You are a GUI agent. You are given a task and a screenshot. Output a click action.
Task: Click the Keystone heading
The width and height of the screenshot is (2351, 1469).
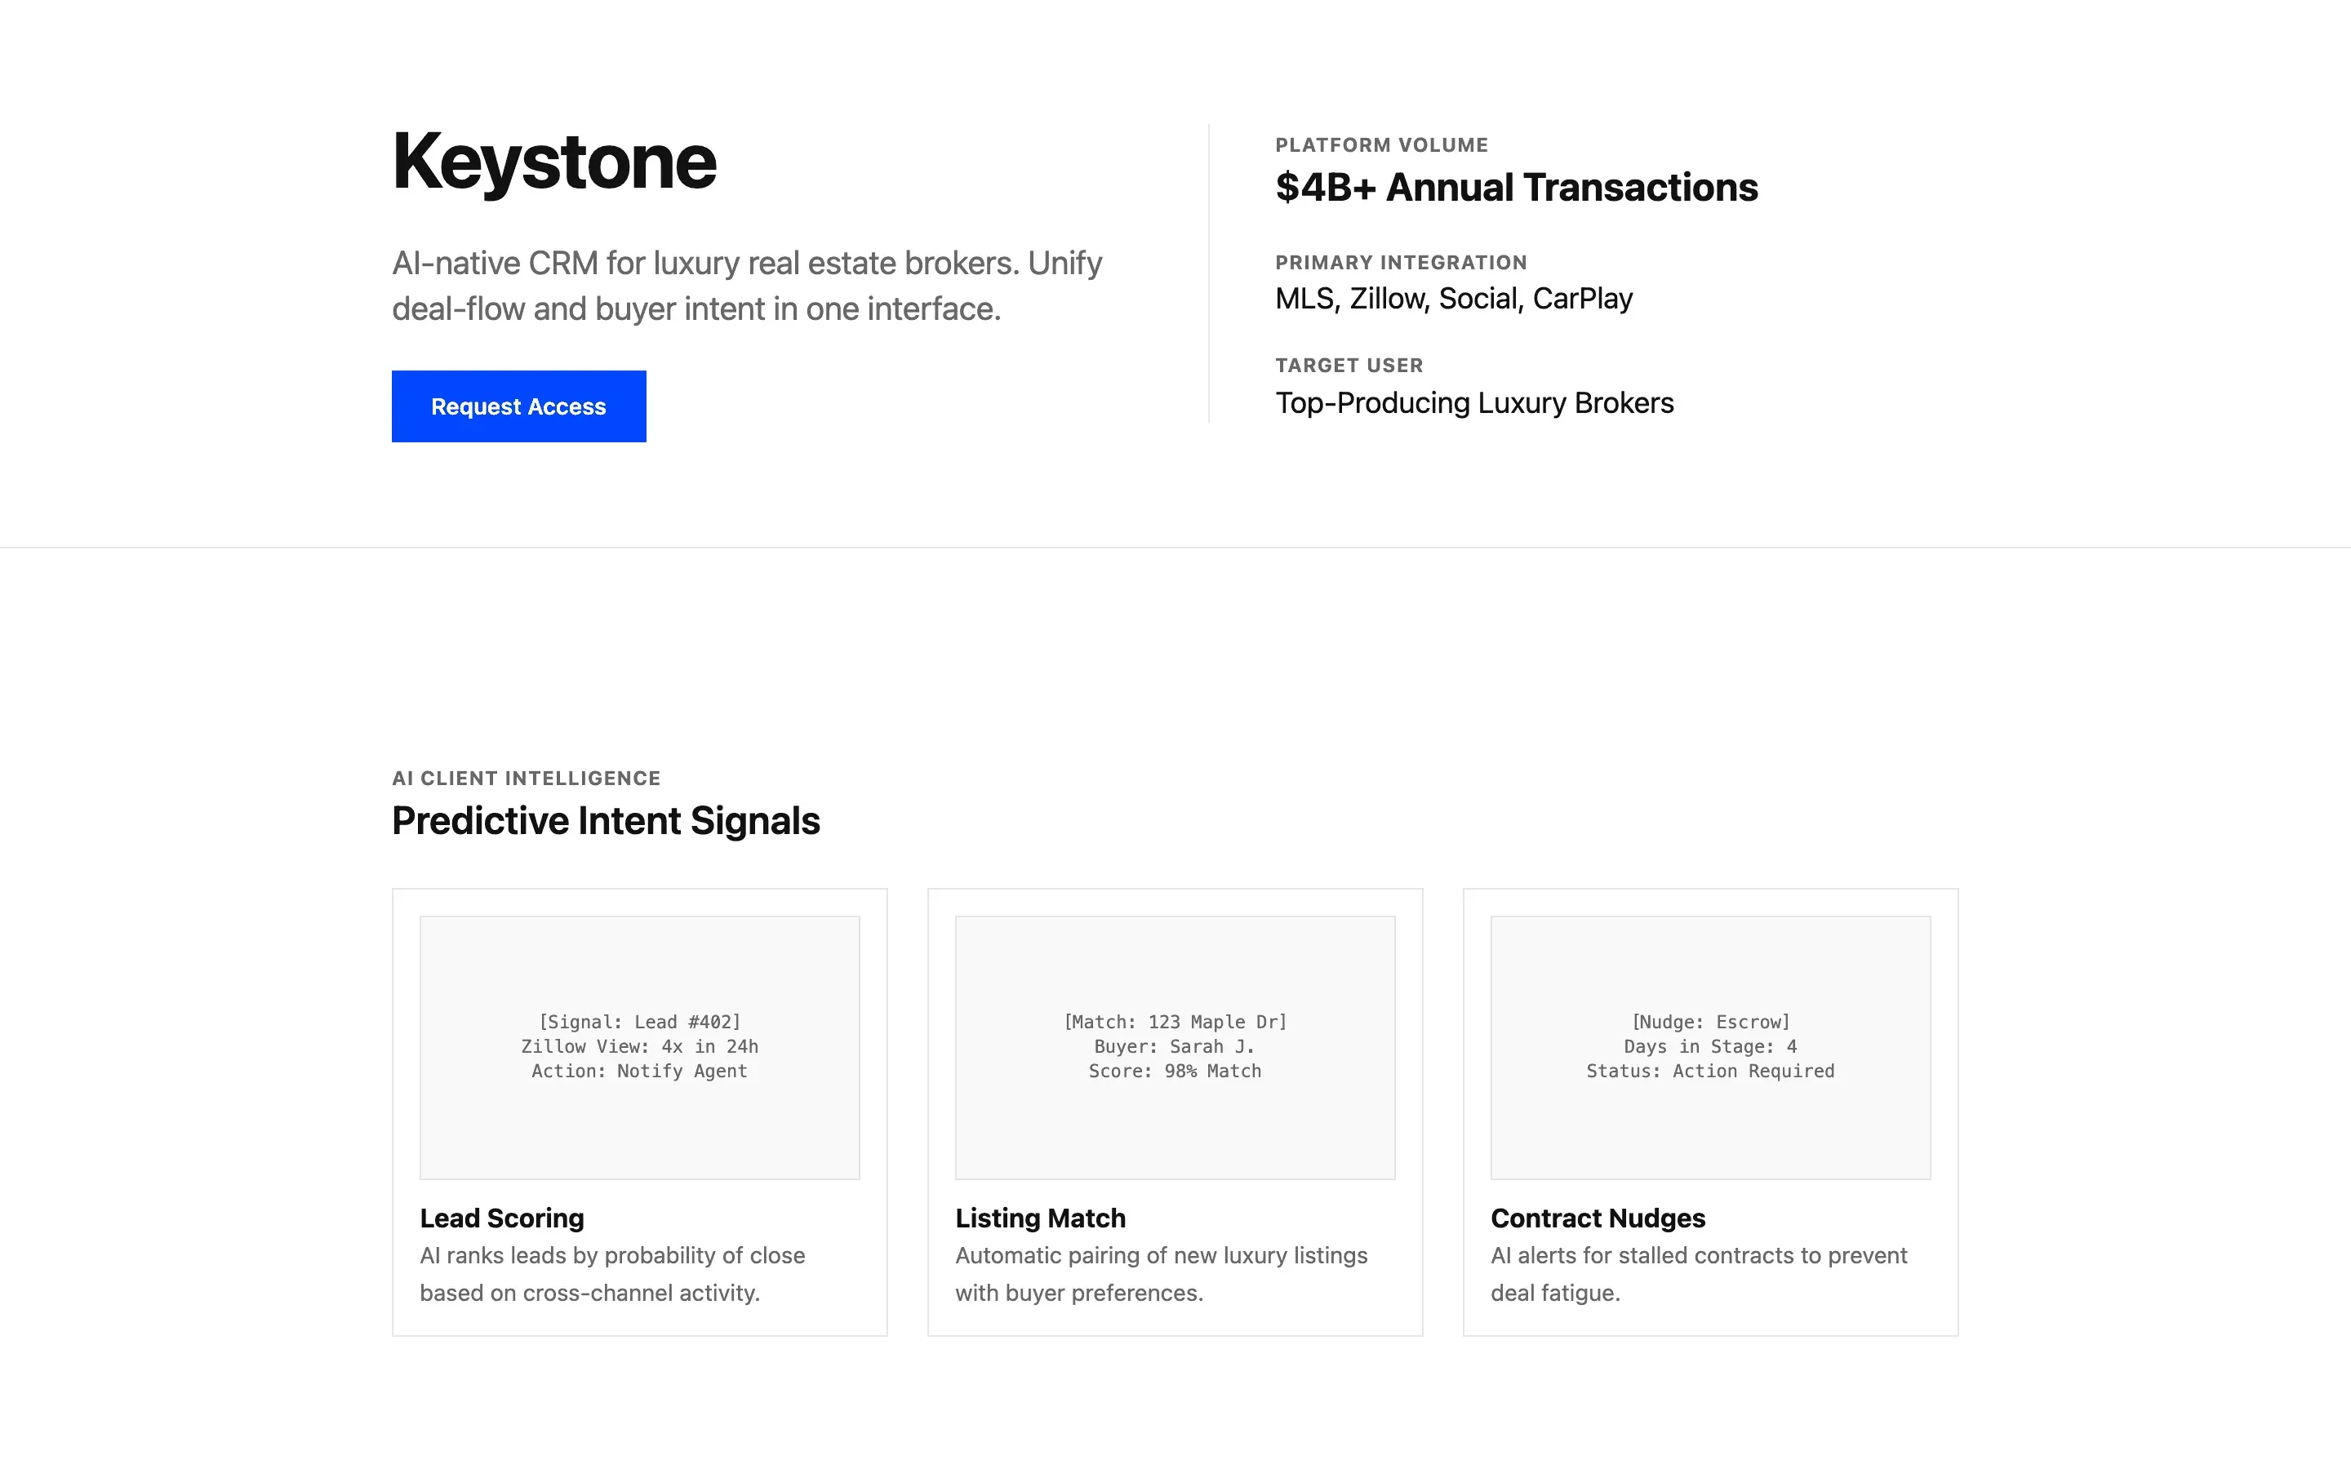click(x=553, y=162)
